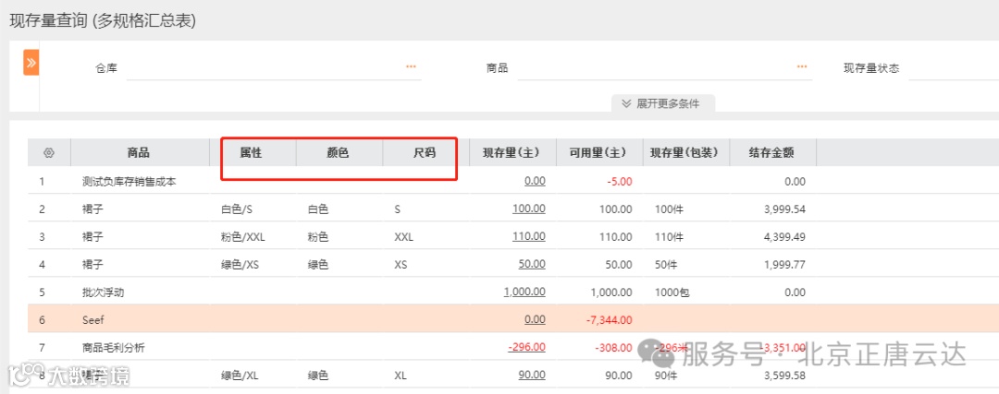Screen dimensions: 999x394
Task: Click the 商品 filter input field
Action: [664, 68]
